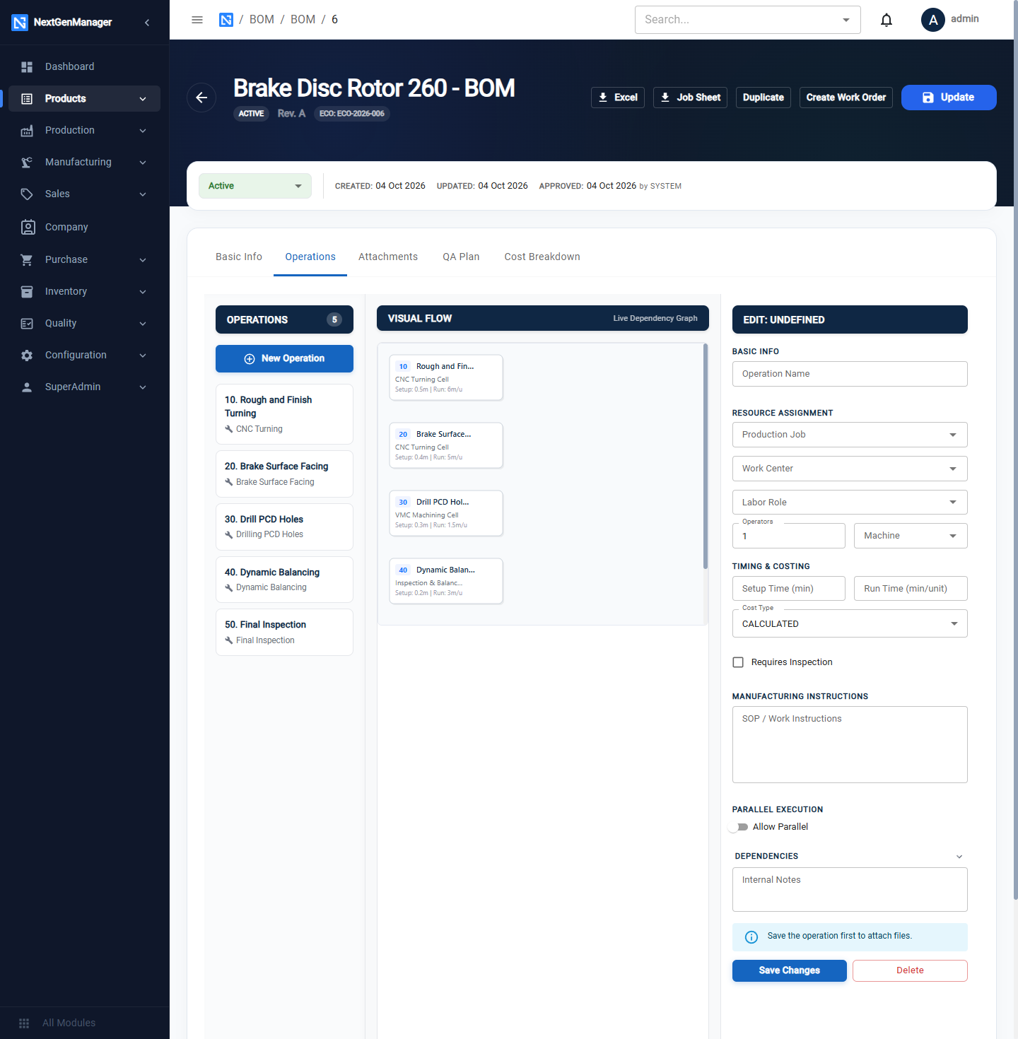
Task: Toggle the Allow Parallel switch
Action: [739, 827]
